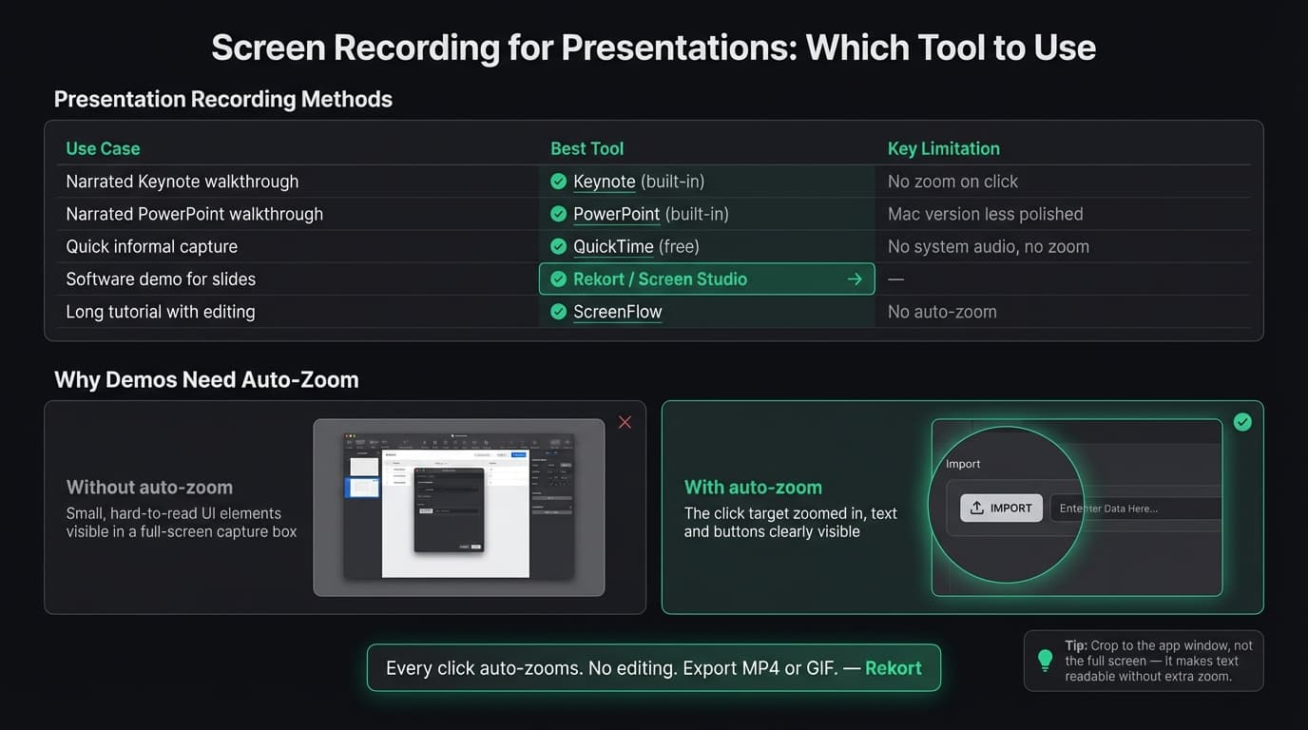Click the upload icon inside the IMPORT button
Image resolution: width=1308 pixels, height=730 pixels.
(x=975, y=508)
